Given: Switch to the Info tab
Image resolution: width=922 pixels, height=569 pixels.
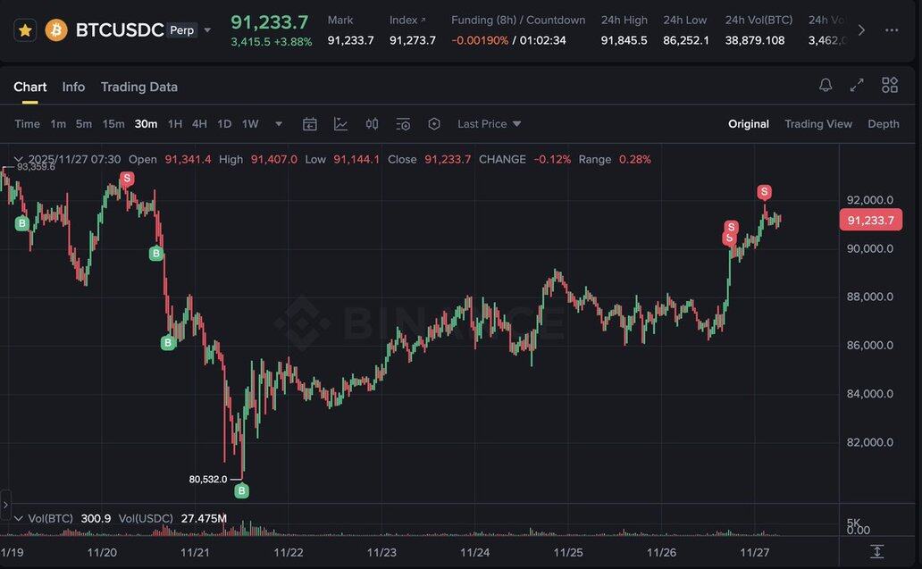Looking at the screenshot, I should click(x=73, y=87).
